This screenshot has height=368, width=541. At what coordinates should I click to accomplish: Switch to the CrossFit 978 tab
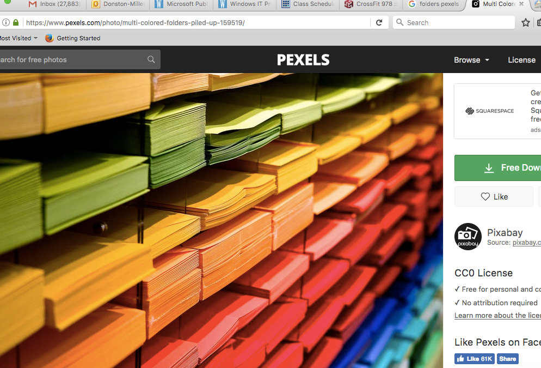[370, 4]
